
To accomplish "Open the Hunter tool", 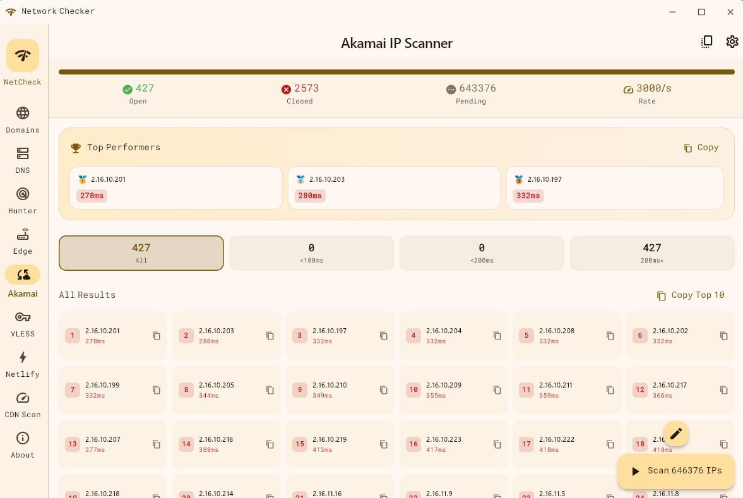I will pyautogui.click(x=23, y=201).
